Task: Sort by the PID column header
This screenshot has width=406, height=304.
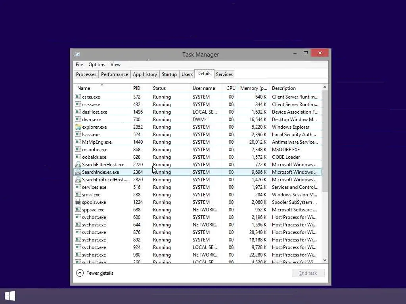Action: (x=141, y=88)
